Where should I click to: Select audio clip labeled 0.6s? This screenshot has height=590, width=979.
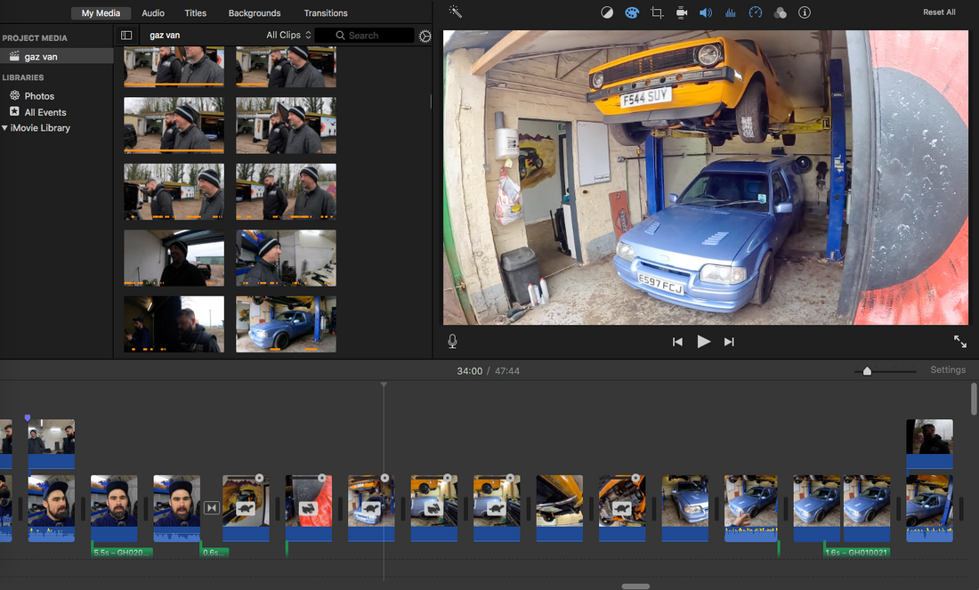click(214, 552)
